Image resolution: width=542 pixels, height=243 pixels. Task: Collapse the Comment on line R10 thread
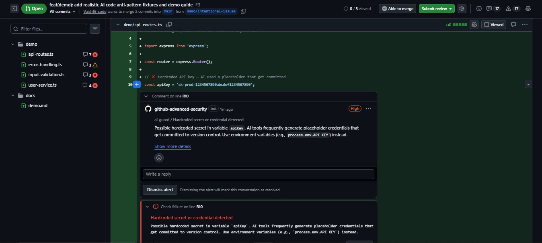(146, 96)
